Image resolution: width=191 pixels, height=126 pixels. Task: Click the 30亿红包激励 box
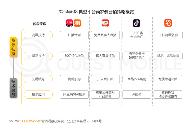(74, 56)
